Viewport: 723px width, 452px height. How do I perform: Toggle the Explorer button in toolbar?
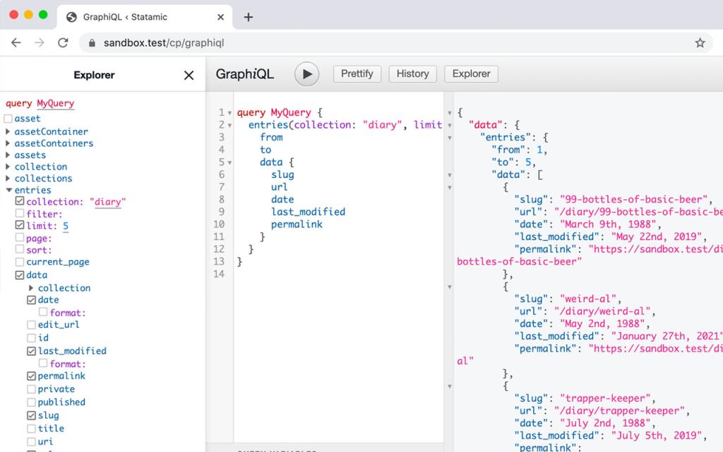click(471, 73)
